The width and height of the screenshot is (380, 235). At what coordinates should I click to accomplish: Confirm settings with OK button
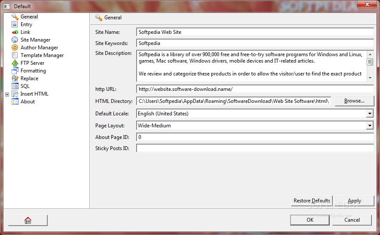point(310,220)
